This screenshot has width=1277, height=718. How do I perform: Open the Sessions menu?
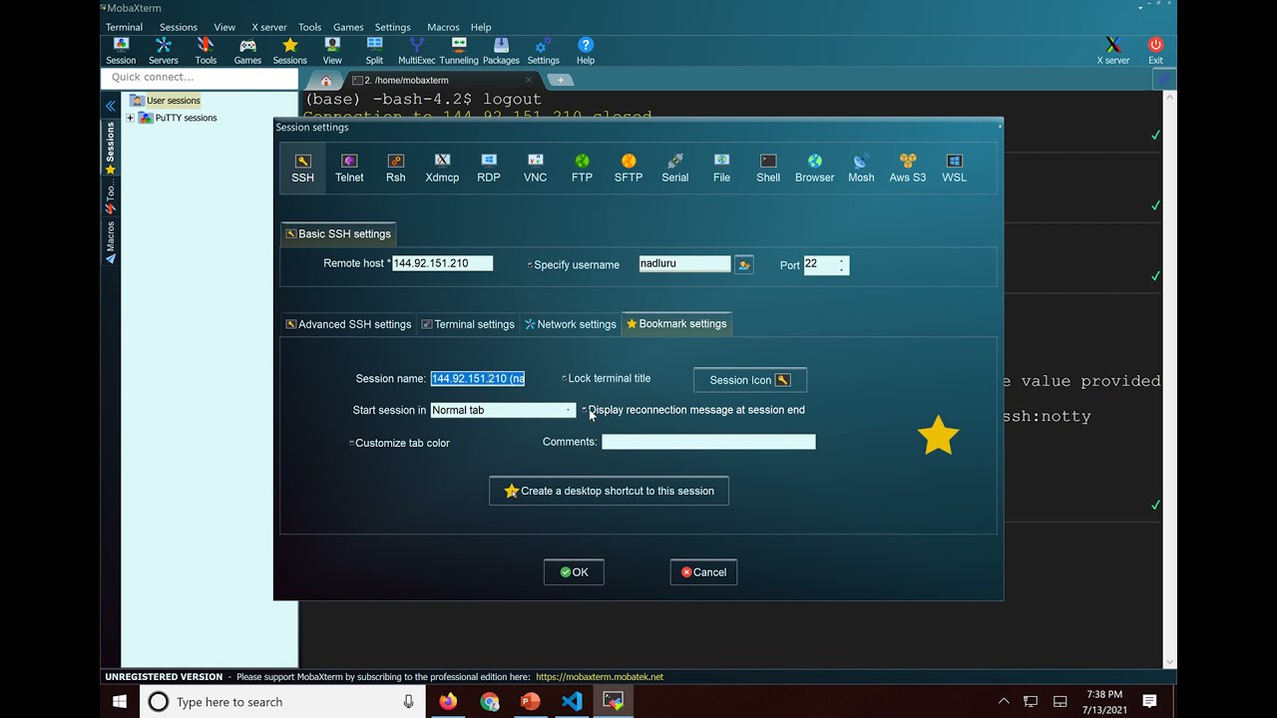[179, 27]
